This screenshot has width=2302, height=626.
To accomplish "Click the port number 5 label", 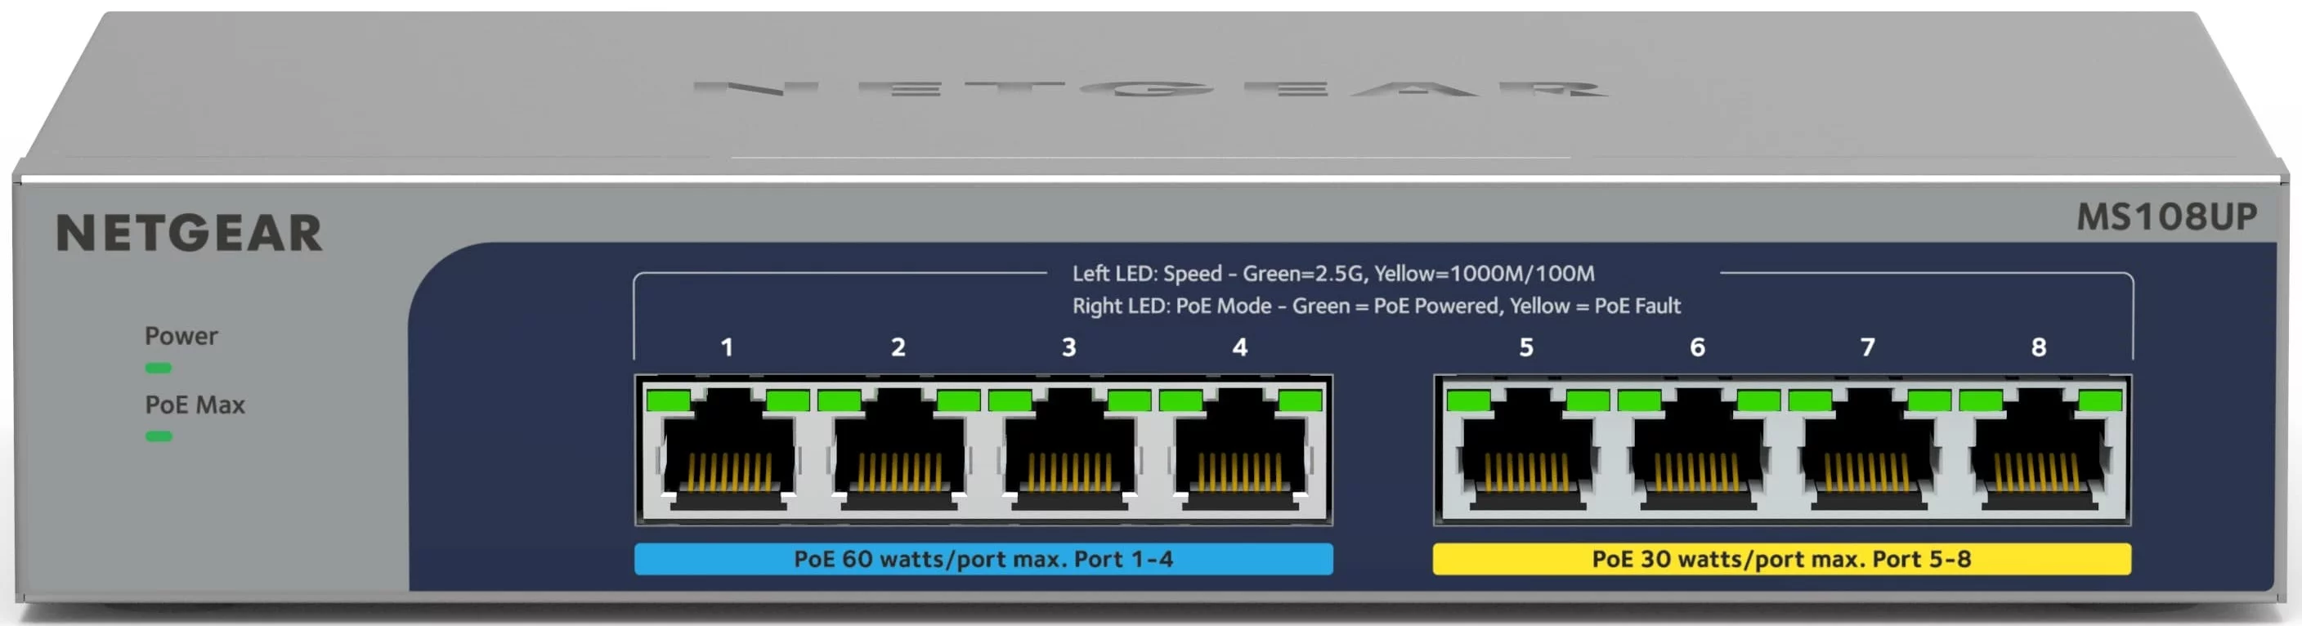I will coord(1526,347).
